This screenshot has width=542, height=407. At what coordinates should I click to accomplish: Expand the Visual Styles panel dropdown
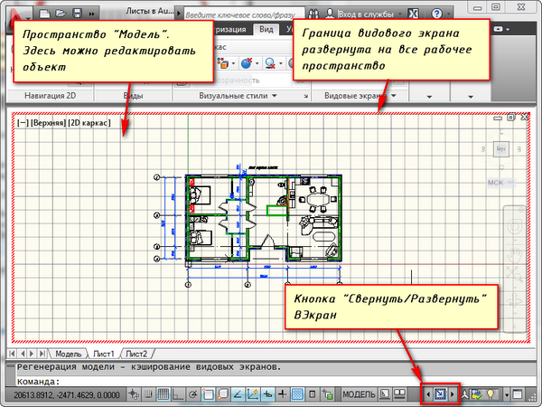coord(298,96)
